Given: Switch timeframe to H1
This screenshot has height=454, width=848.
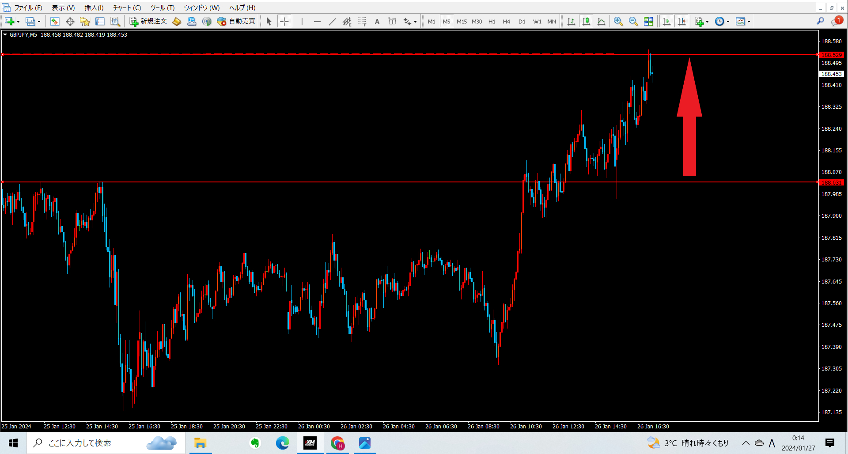Looking at the screenshot, I should coord(492,22).
